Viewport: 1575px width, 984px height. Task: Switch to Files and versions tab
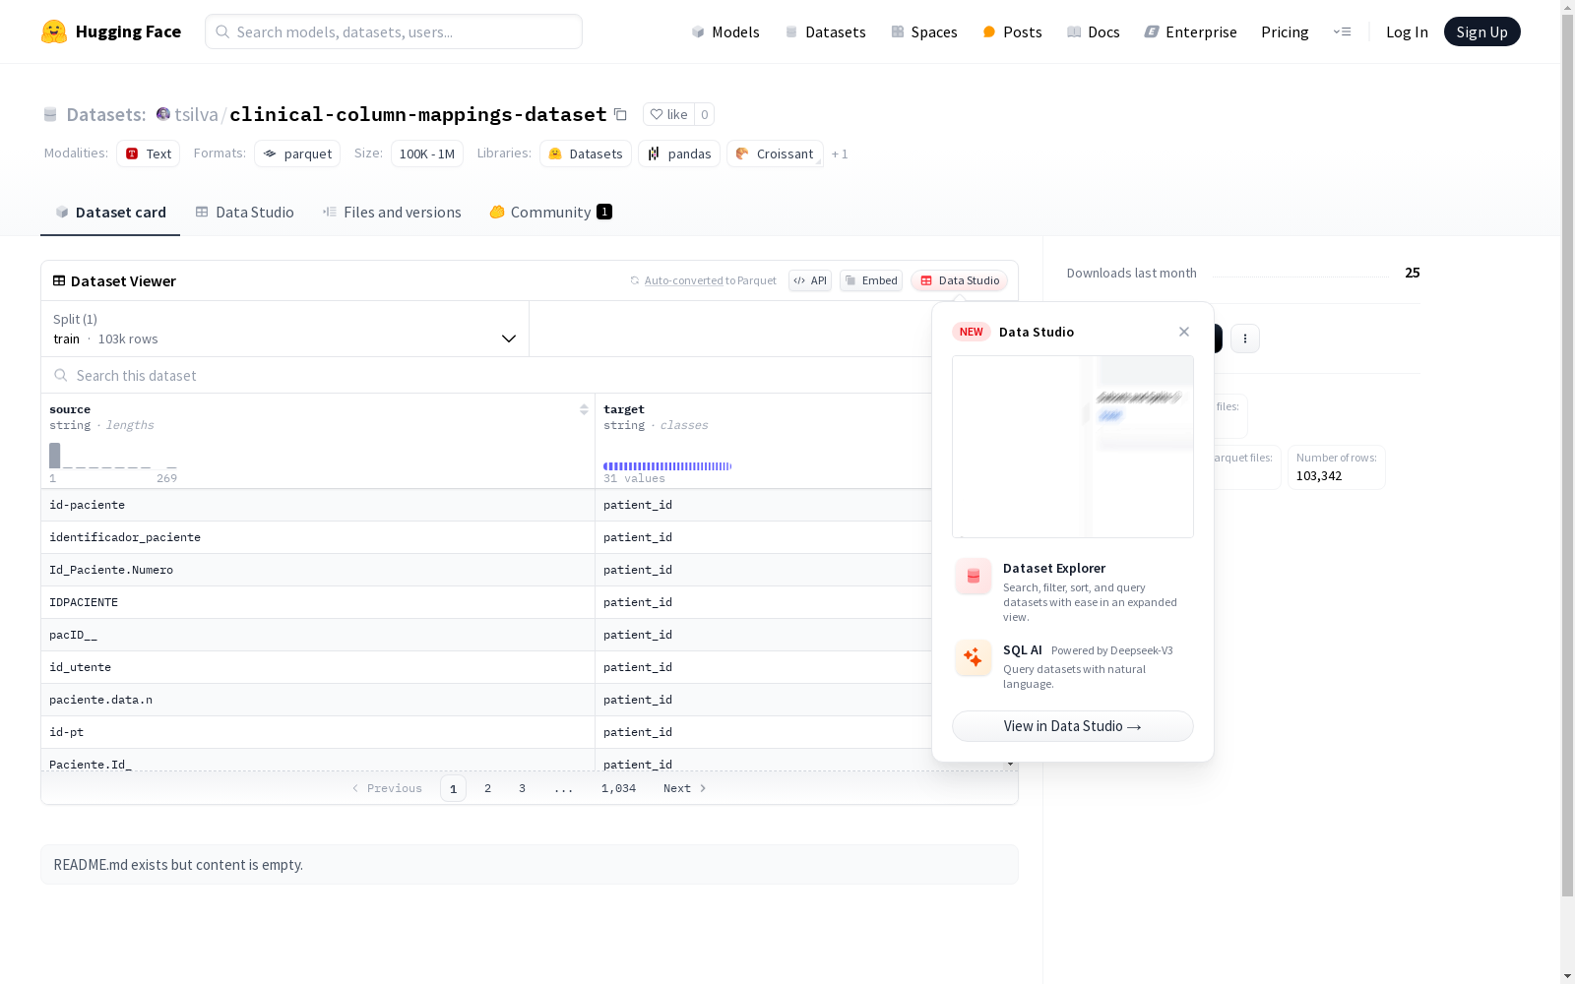click(x=392, y=212)
